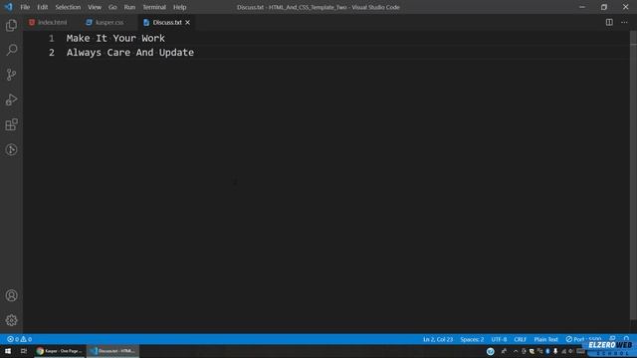Image resolution: width=637 pixels, height=358 pixels.
Task: Click line number 2 in the gutter
Action: point(52,53)
